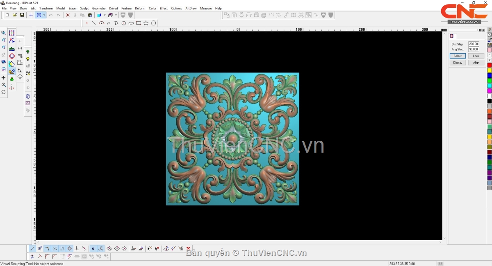Toggle the blue square-dot snap button
Viewport: 492px width, 266px height.
tap(93, 248)
